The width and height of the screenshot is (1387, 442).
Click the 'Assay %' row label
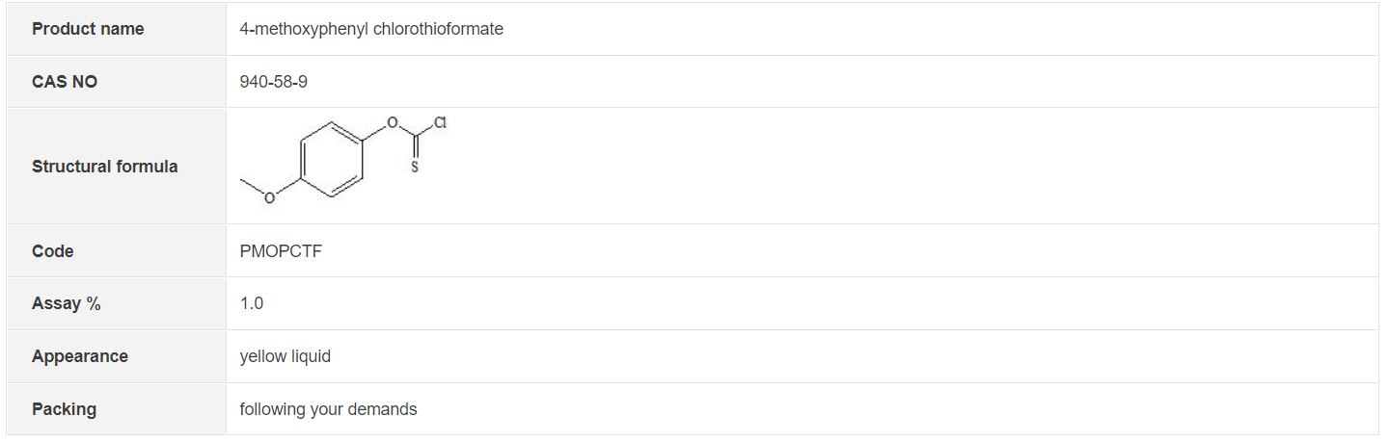point(66,303)
